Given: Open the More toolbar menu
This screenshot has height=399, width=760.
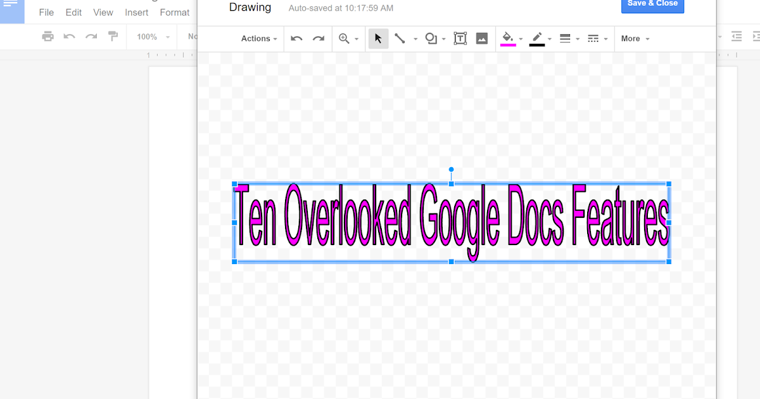Looking at the screenshot, I should [635, 39].
